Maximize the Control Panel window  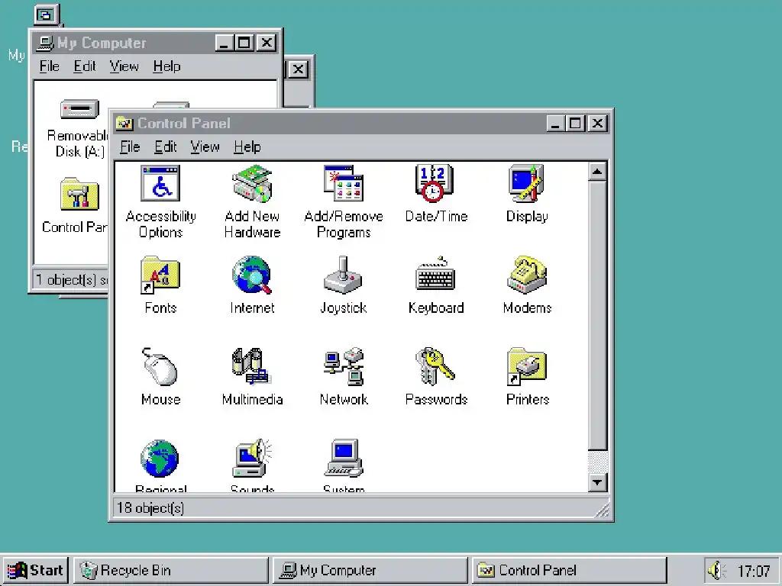pos(576,123)
